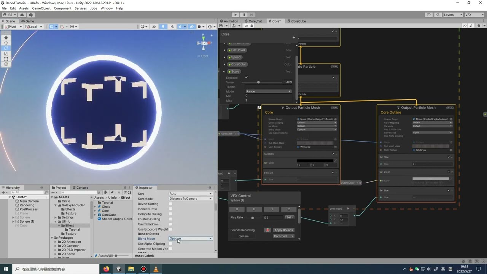Click the Hierarchy add plus button

click(3, 193)
